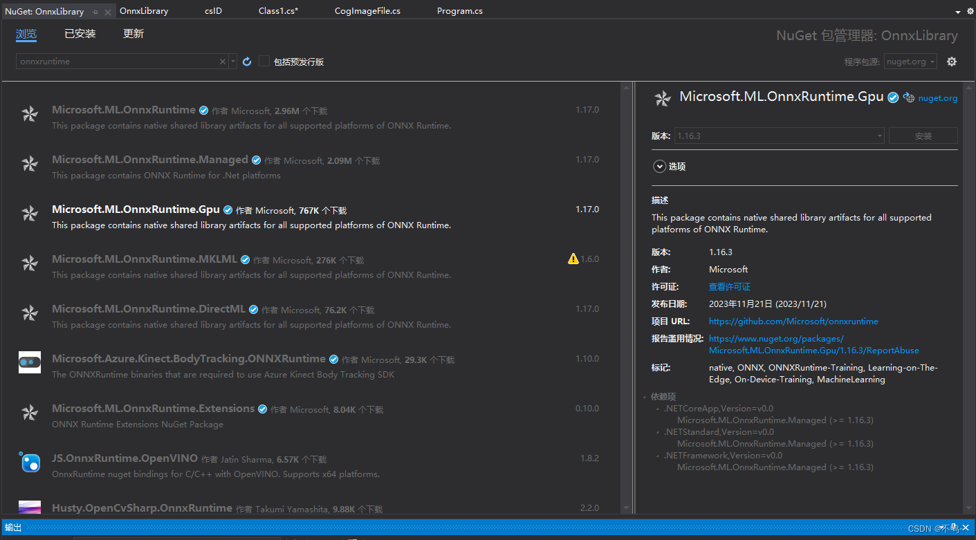Enable the 包括预发行版 checkbox
976x540 pixels.
coord(264,61)
